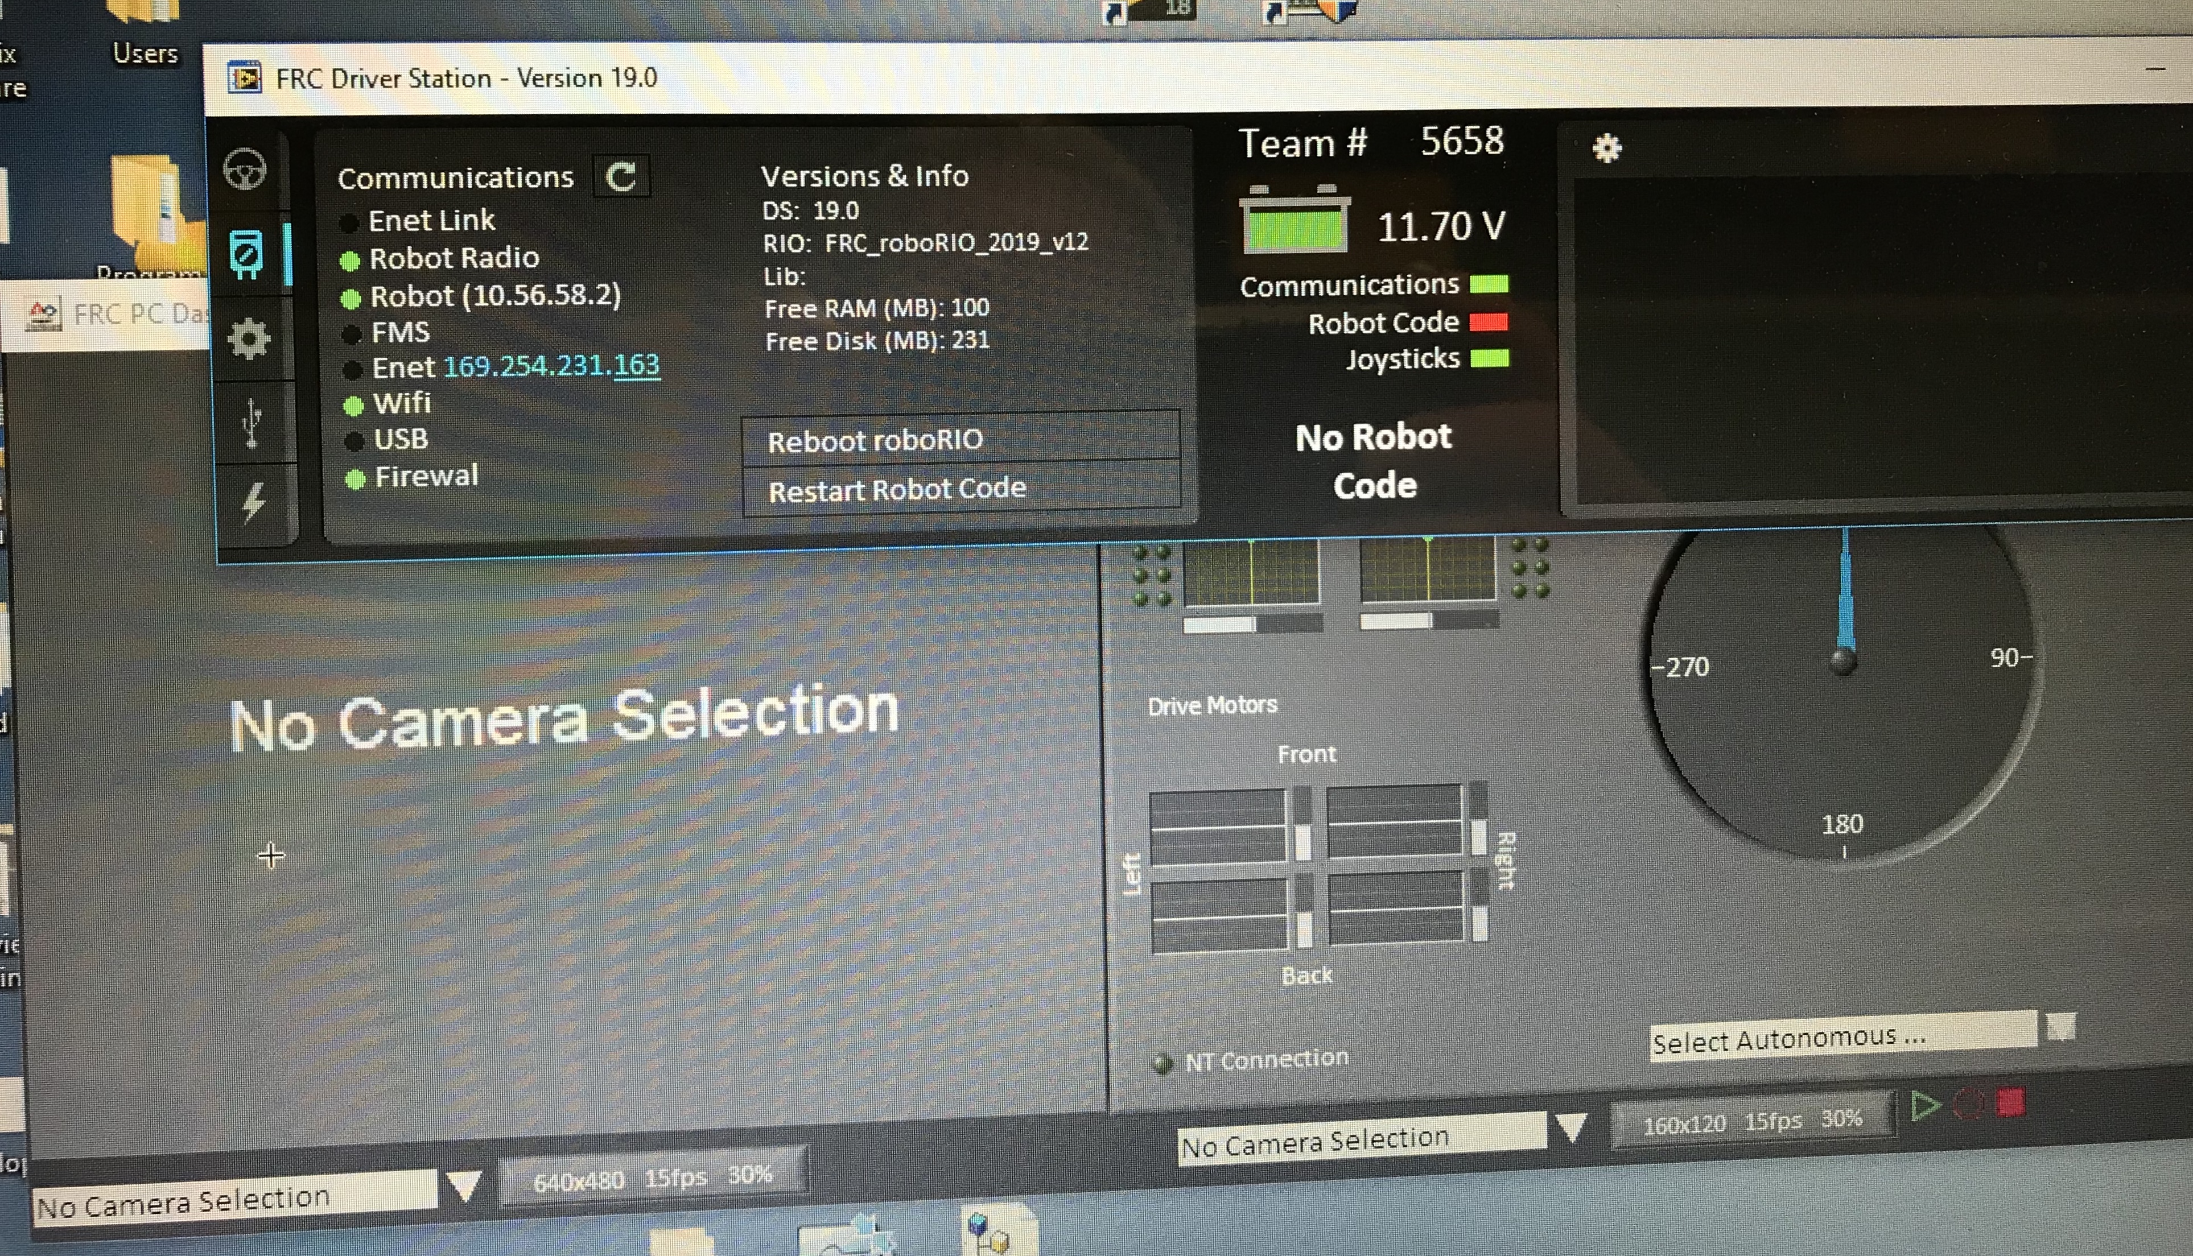This screenshot has width=2193, height=1256.
Task: Open the Operation tab steering wheel icon
Action: coord(245,169)
